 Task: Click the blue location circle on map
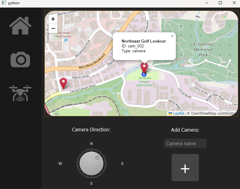(144, 74)
